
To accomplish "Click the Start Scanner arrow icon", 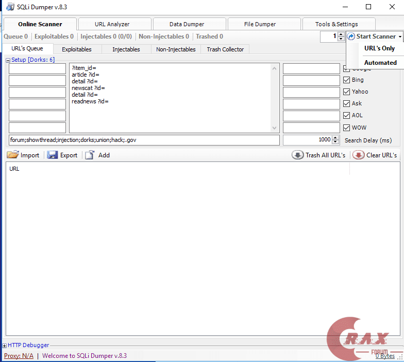I will click(351, 37).
